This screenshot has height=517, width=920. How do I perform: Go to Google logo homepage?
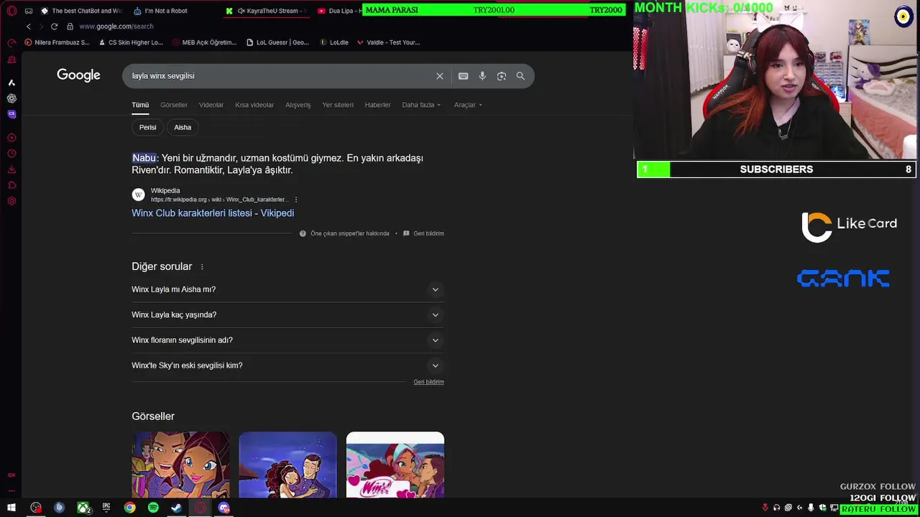pyautogui.click(x=78, y=75)
